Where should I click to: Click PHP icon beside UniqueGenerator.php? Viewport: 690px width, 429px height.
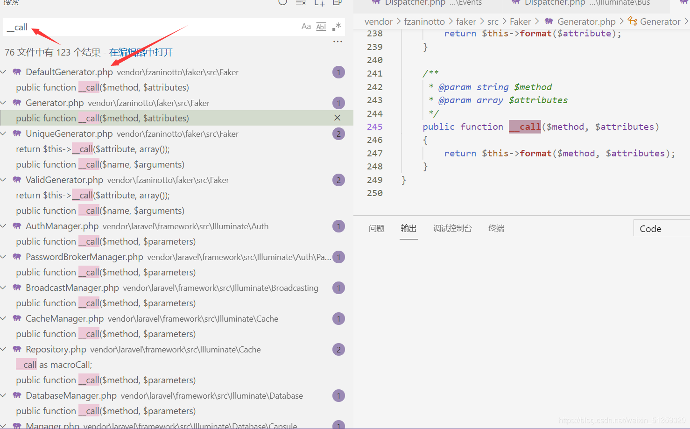17,134
